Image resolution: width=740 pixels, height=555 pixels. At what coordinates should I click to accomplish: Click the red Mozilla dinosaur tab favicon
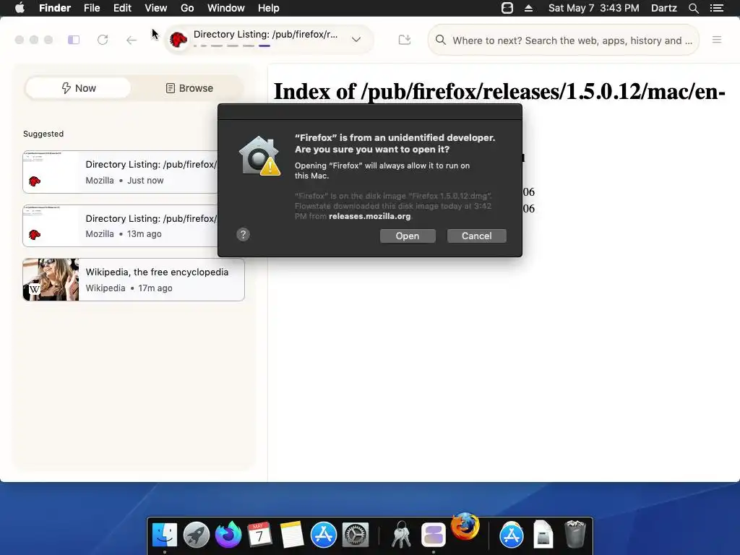178,40
